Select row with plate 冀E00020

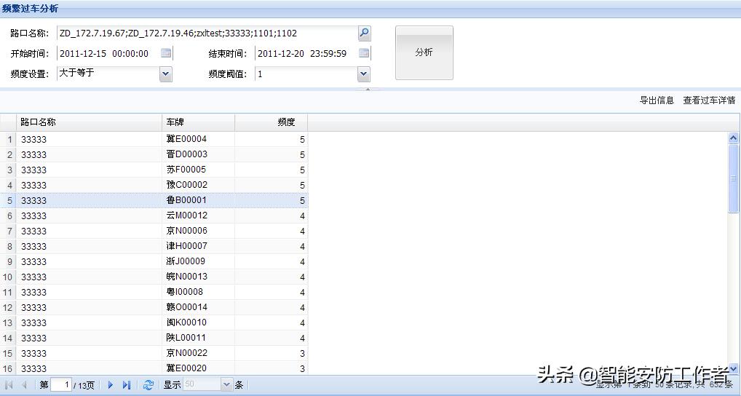[154, 368]
